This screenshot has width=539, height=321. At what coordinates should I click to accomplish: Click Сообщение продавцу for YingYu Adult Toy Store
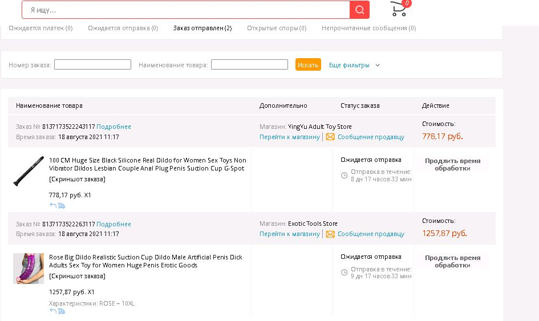(x=371, y=137)
